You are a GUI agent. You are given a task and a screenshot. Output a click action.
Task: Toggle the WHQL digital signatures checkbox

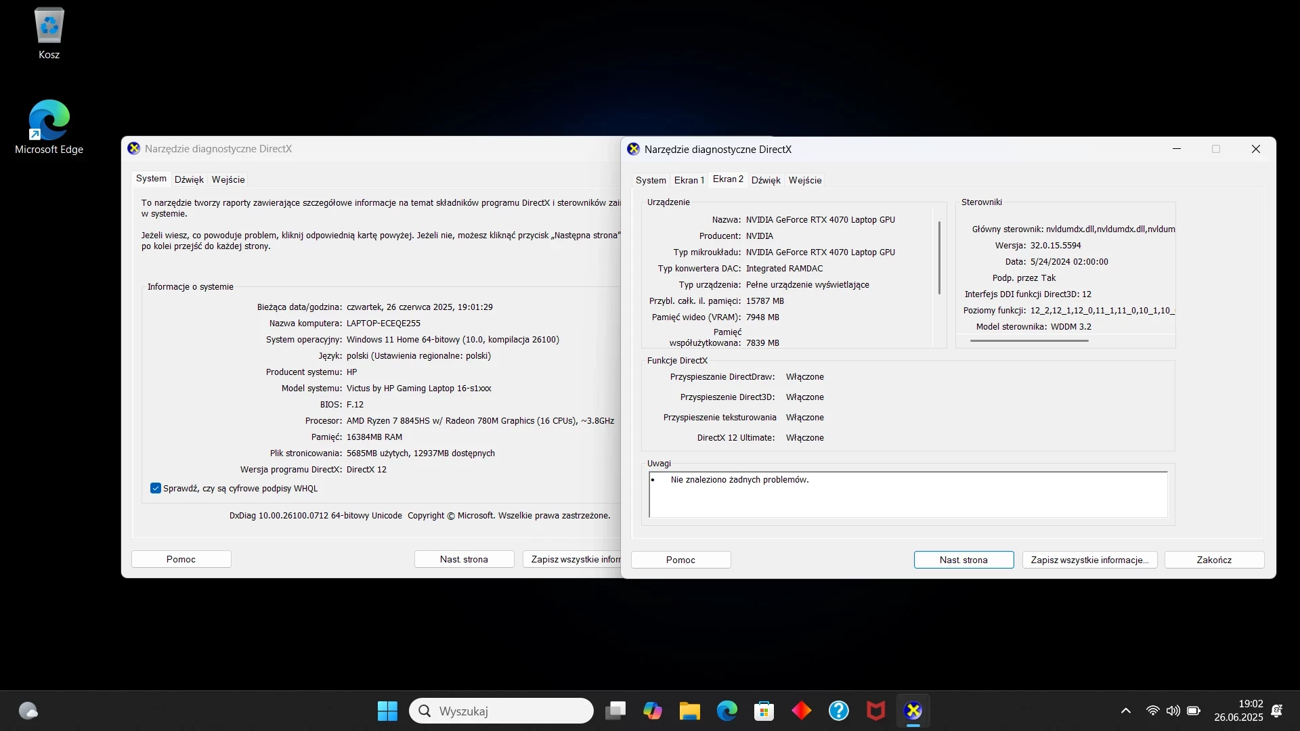tap(156, 488)
